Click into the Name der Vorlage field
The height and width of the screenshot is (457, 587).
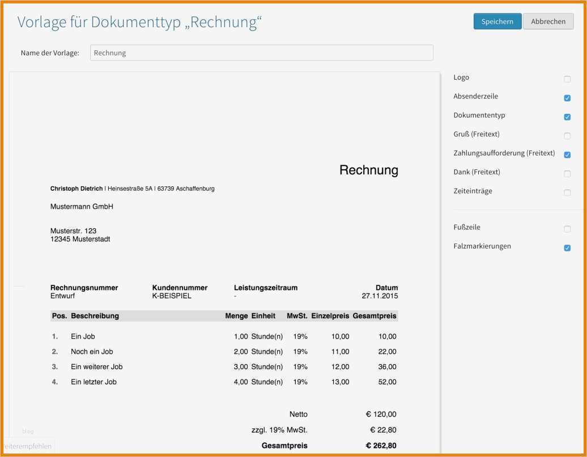pyautogui.click(x=262, y=52)
